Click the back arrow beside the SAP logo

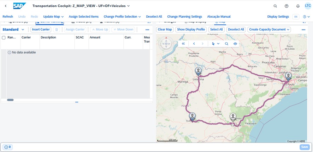(x=6, y=6)
